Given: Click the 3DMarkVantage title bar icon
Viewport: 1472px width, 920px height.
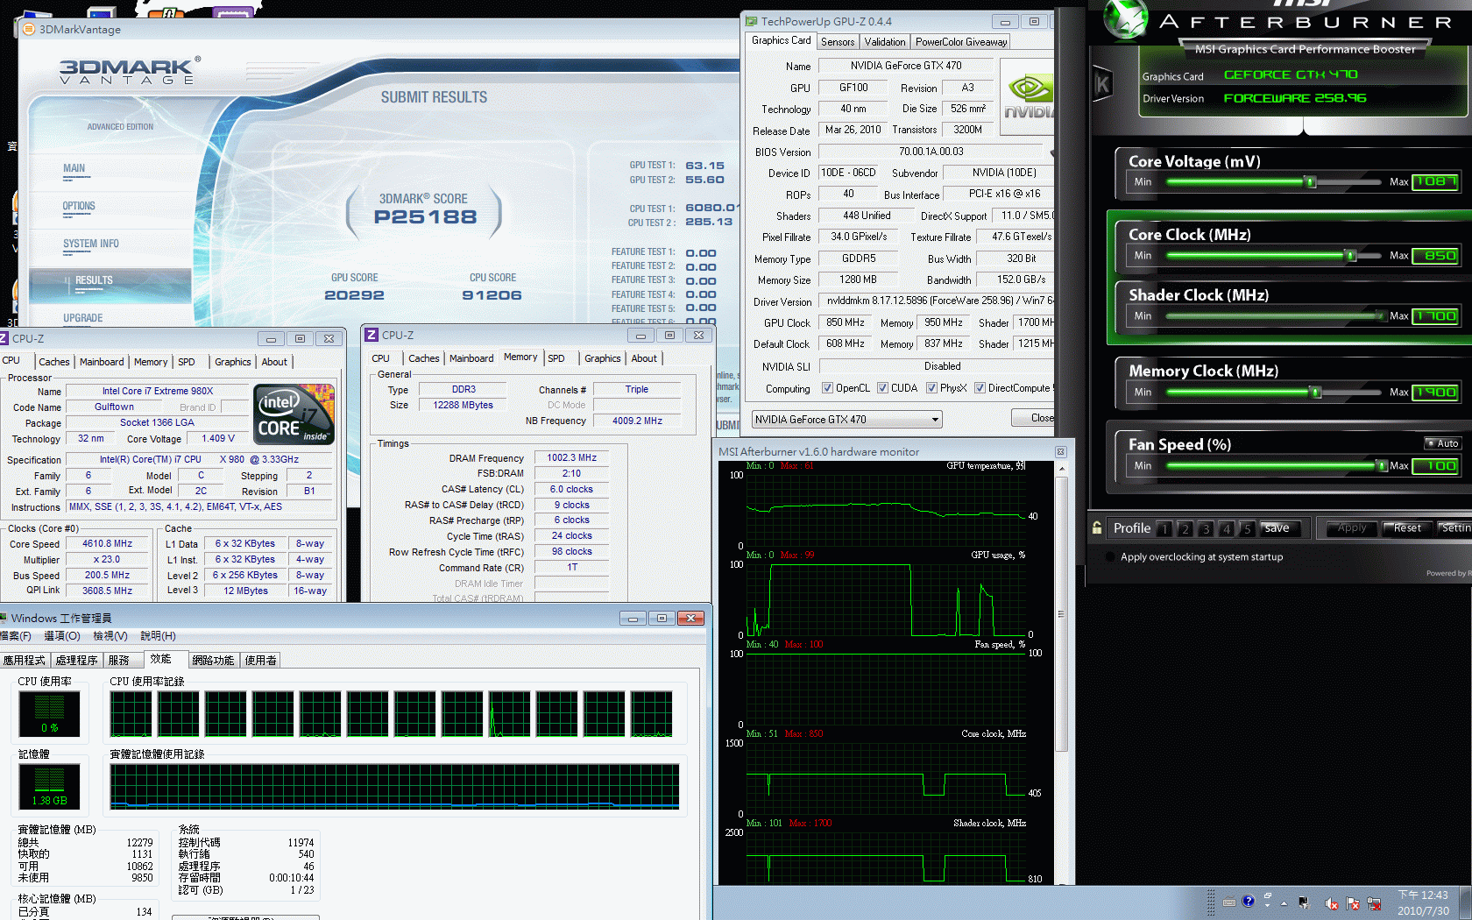Looking at the screenshot, I should pos(28,29).
